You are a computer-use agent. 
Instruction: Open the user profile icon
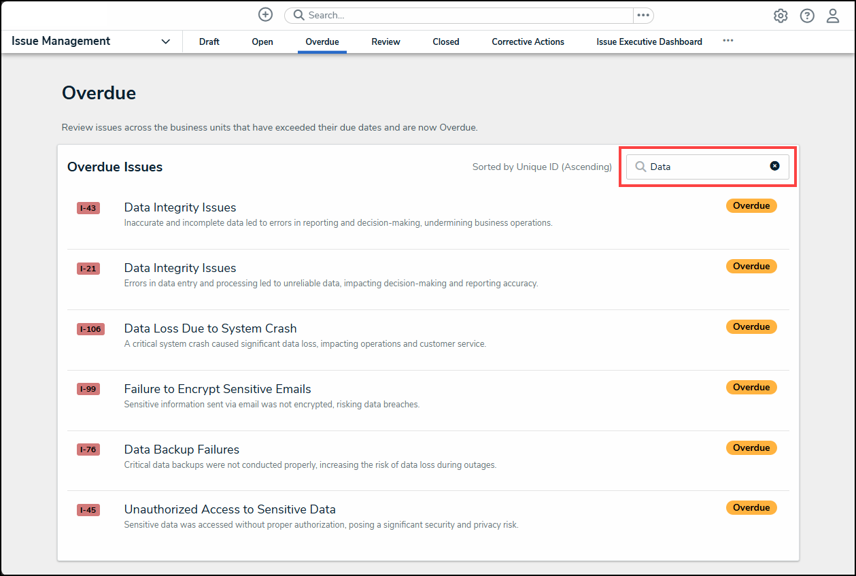tap(833, 16)
